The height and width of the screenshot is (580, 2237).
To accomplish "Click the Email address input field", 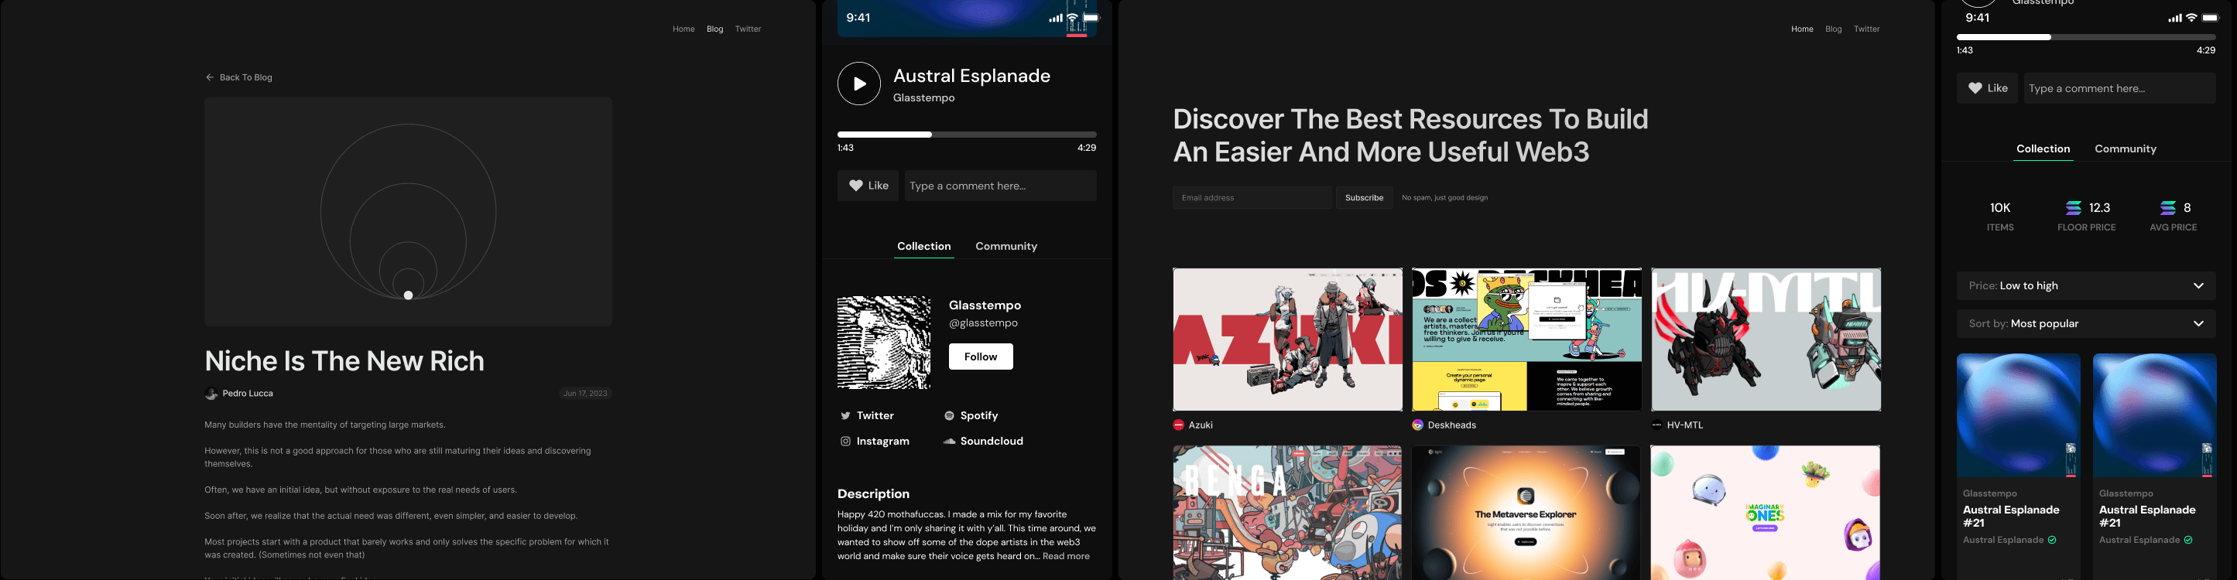I will 1251,198.
